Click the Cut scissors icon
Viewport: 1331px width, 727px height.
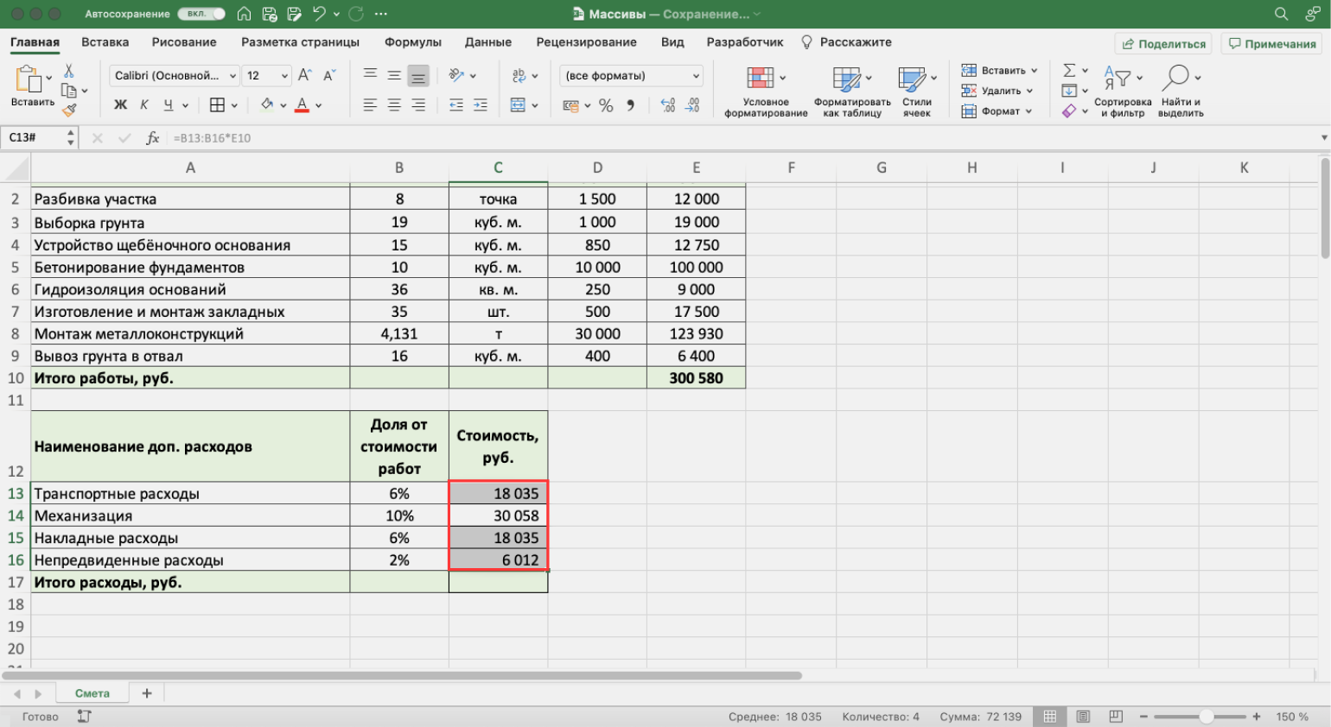(x=69, y=71)
